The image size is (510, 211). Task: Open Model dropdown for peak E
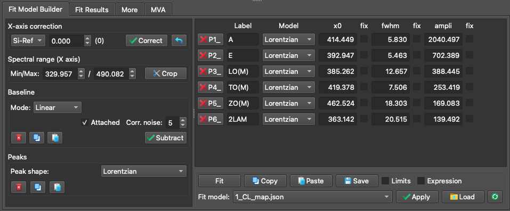pos(289,55)
